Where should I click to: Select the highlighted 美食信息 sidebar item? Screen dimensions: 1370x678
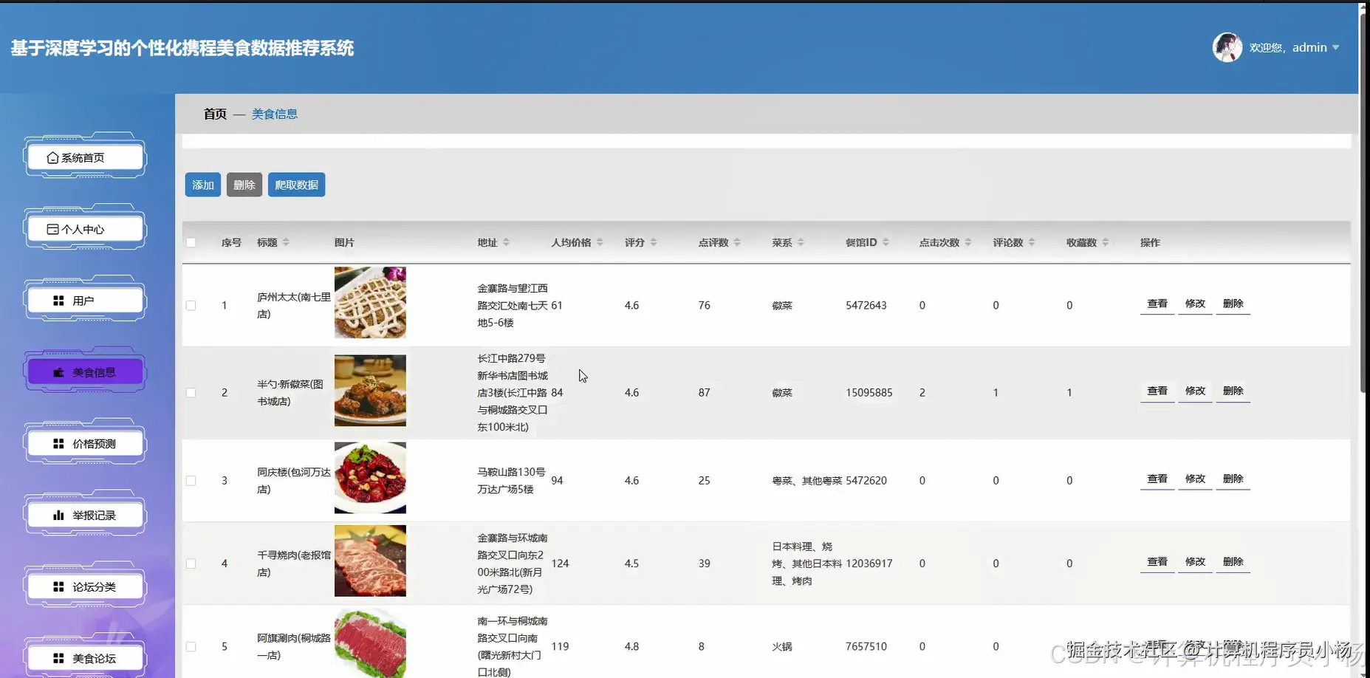[83, 371]
